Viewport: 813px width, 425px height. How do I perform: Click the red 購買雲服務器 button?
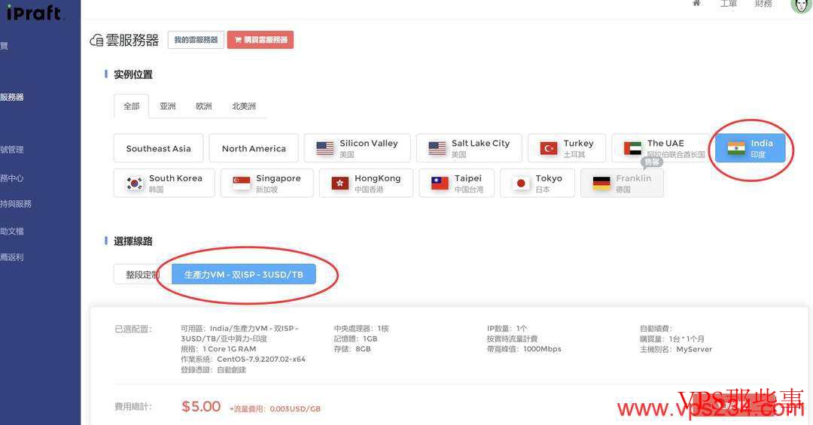point(260,40)
